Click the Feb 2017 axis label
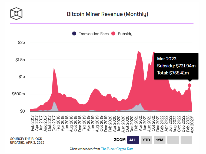This screenshot has height=154, width=206. point(32,123)
